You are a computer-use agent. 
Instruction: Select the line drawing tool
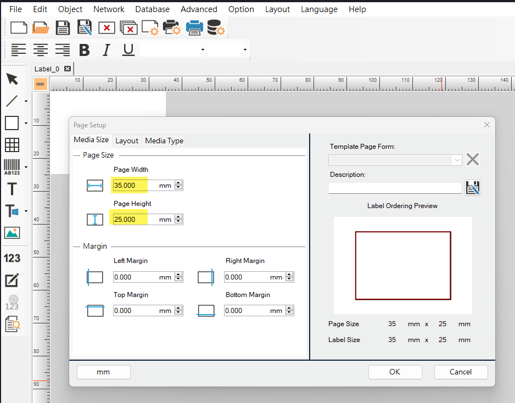[12, 101]
